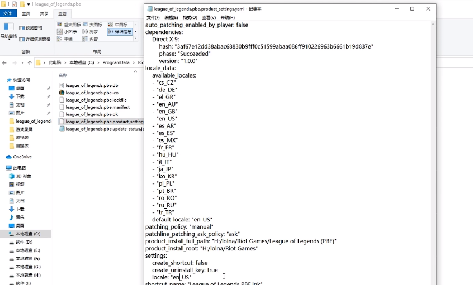This screenshot has width=473, height=285.
Task: Open 本地磁盘 (E:) drive
Action: pos(25,250)
